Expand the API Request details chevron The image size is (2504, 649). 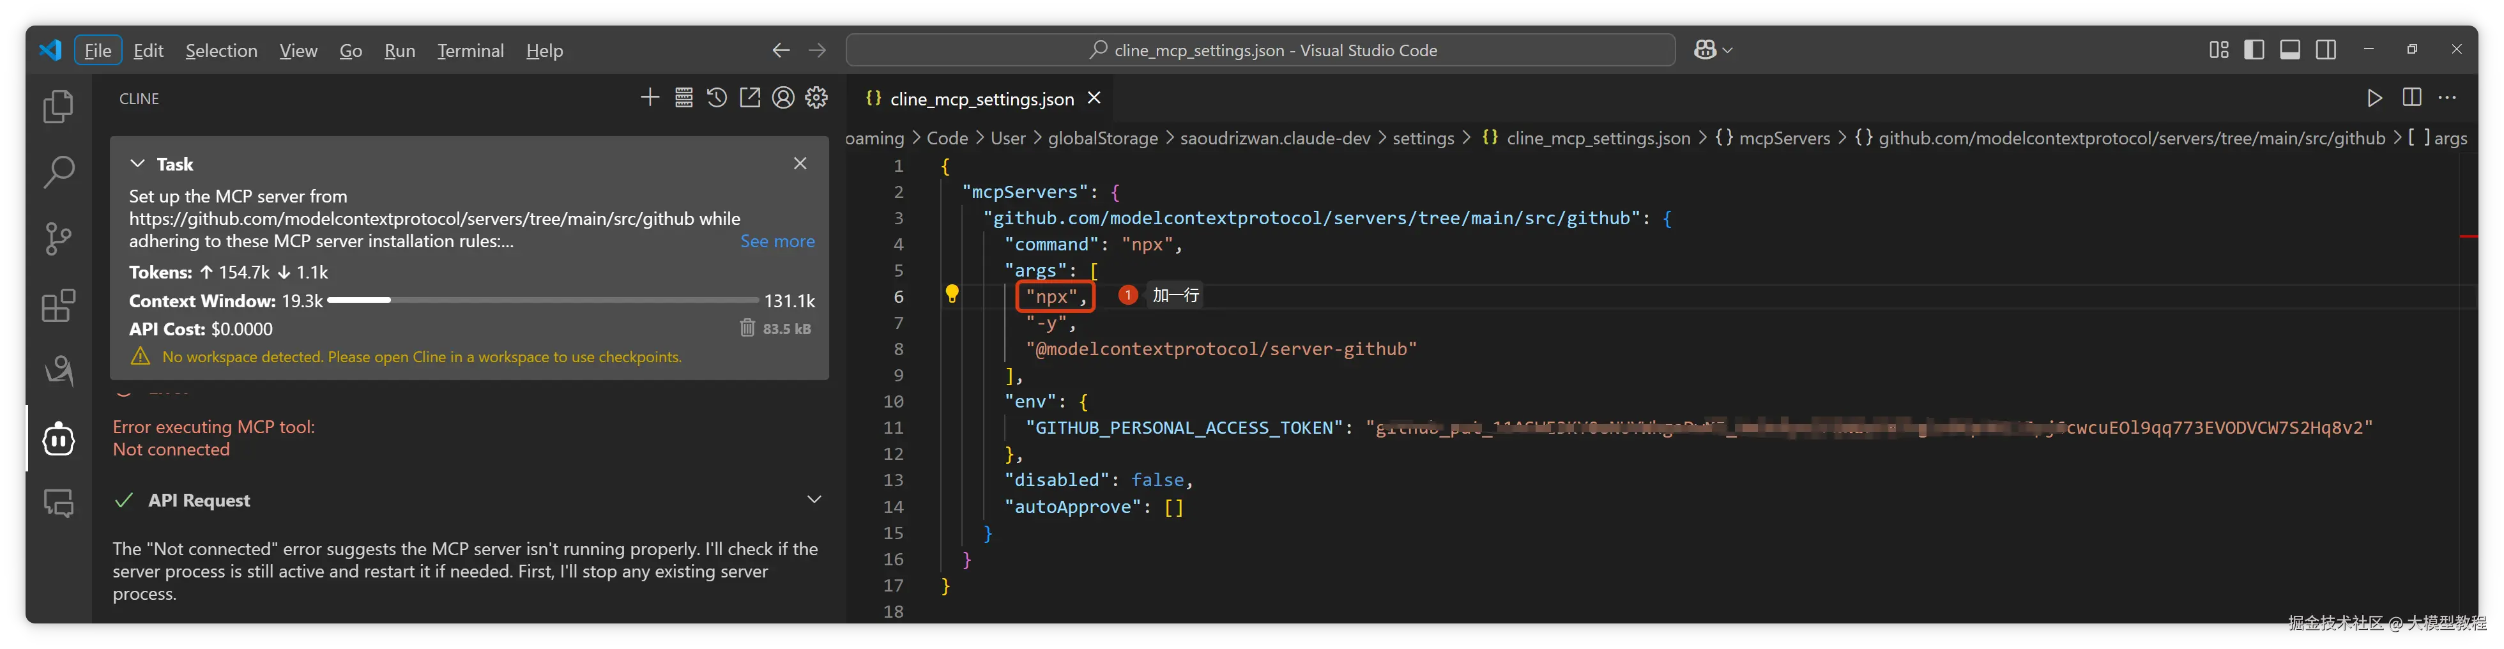(x=814, y=500)
